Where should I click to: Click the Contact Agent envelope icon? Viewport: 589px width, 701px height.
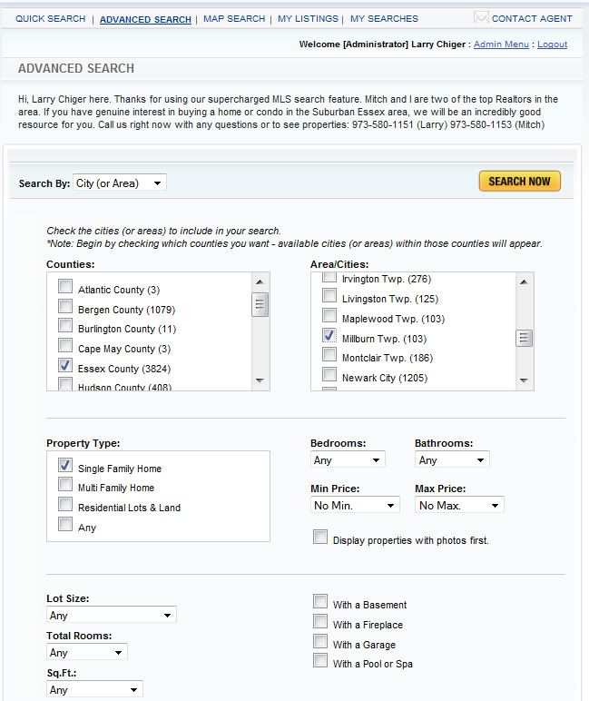[481, 17]
